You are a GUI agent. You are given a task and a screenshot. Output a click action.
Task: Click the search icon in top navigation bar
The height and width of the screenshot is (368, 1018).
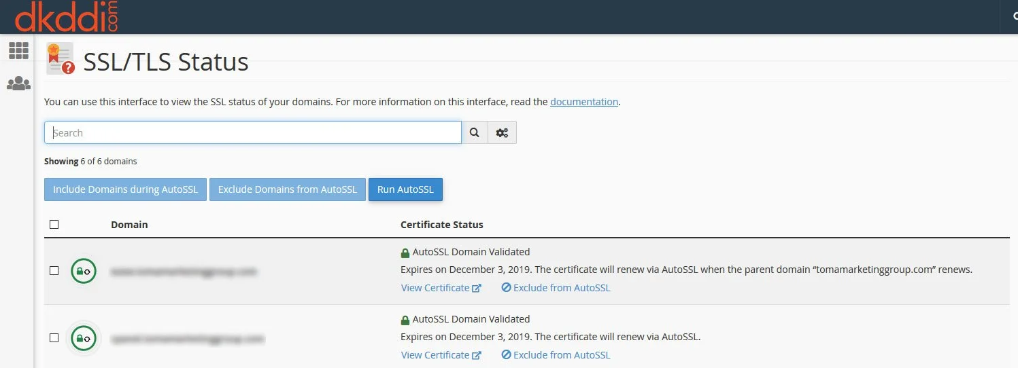pos(1015,17)
